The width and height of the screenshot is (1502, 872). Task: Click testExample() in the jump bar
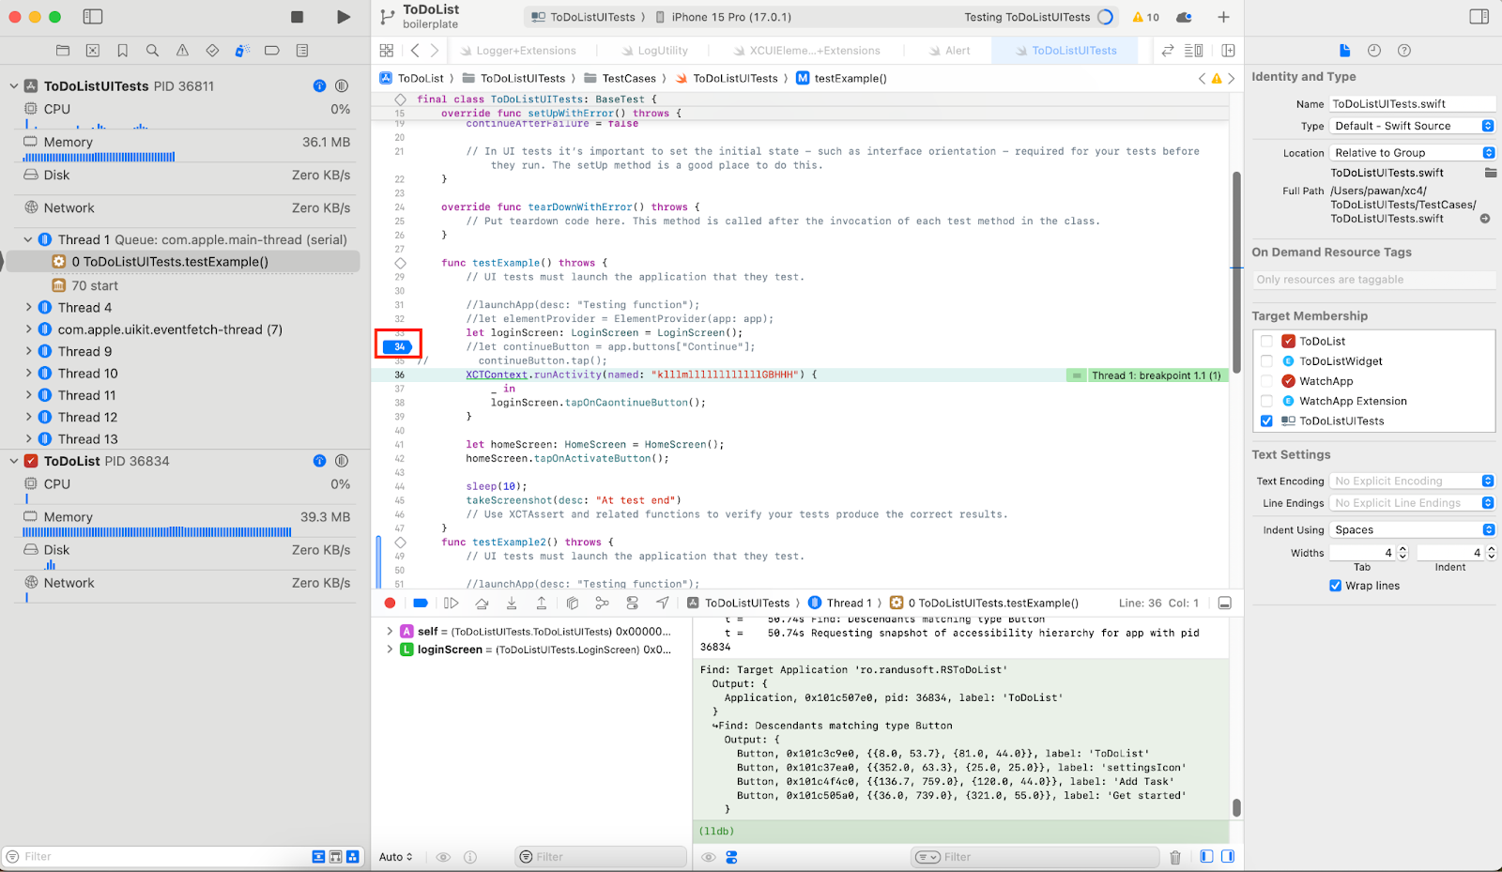tap(842, 79)
